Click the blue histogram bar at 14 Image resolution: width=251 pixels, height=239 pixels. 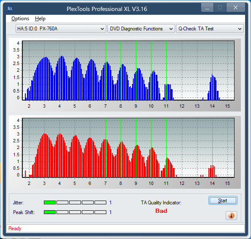click(212, 87)
